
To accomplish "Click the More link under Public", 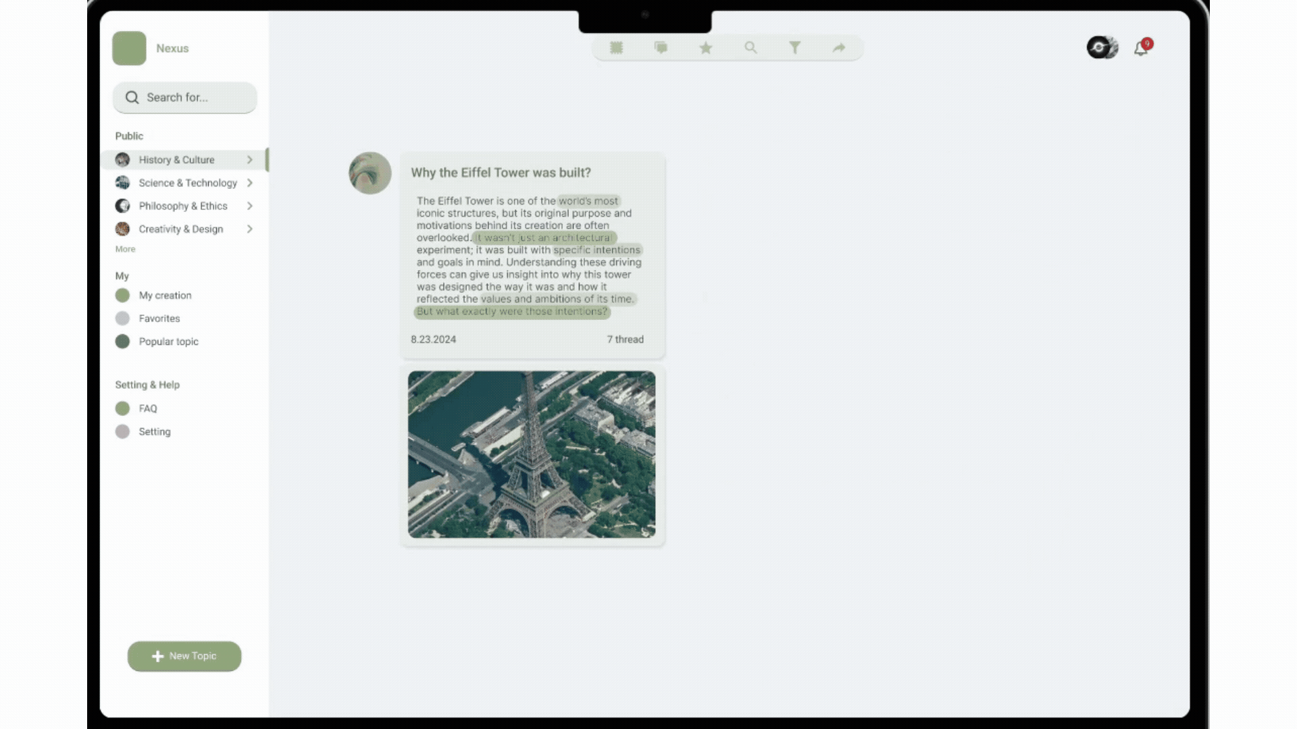I will tap(125, 249).
